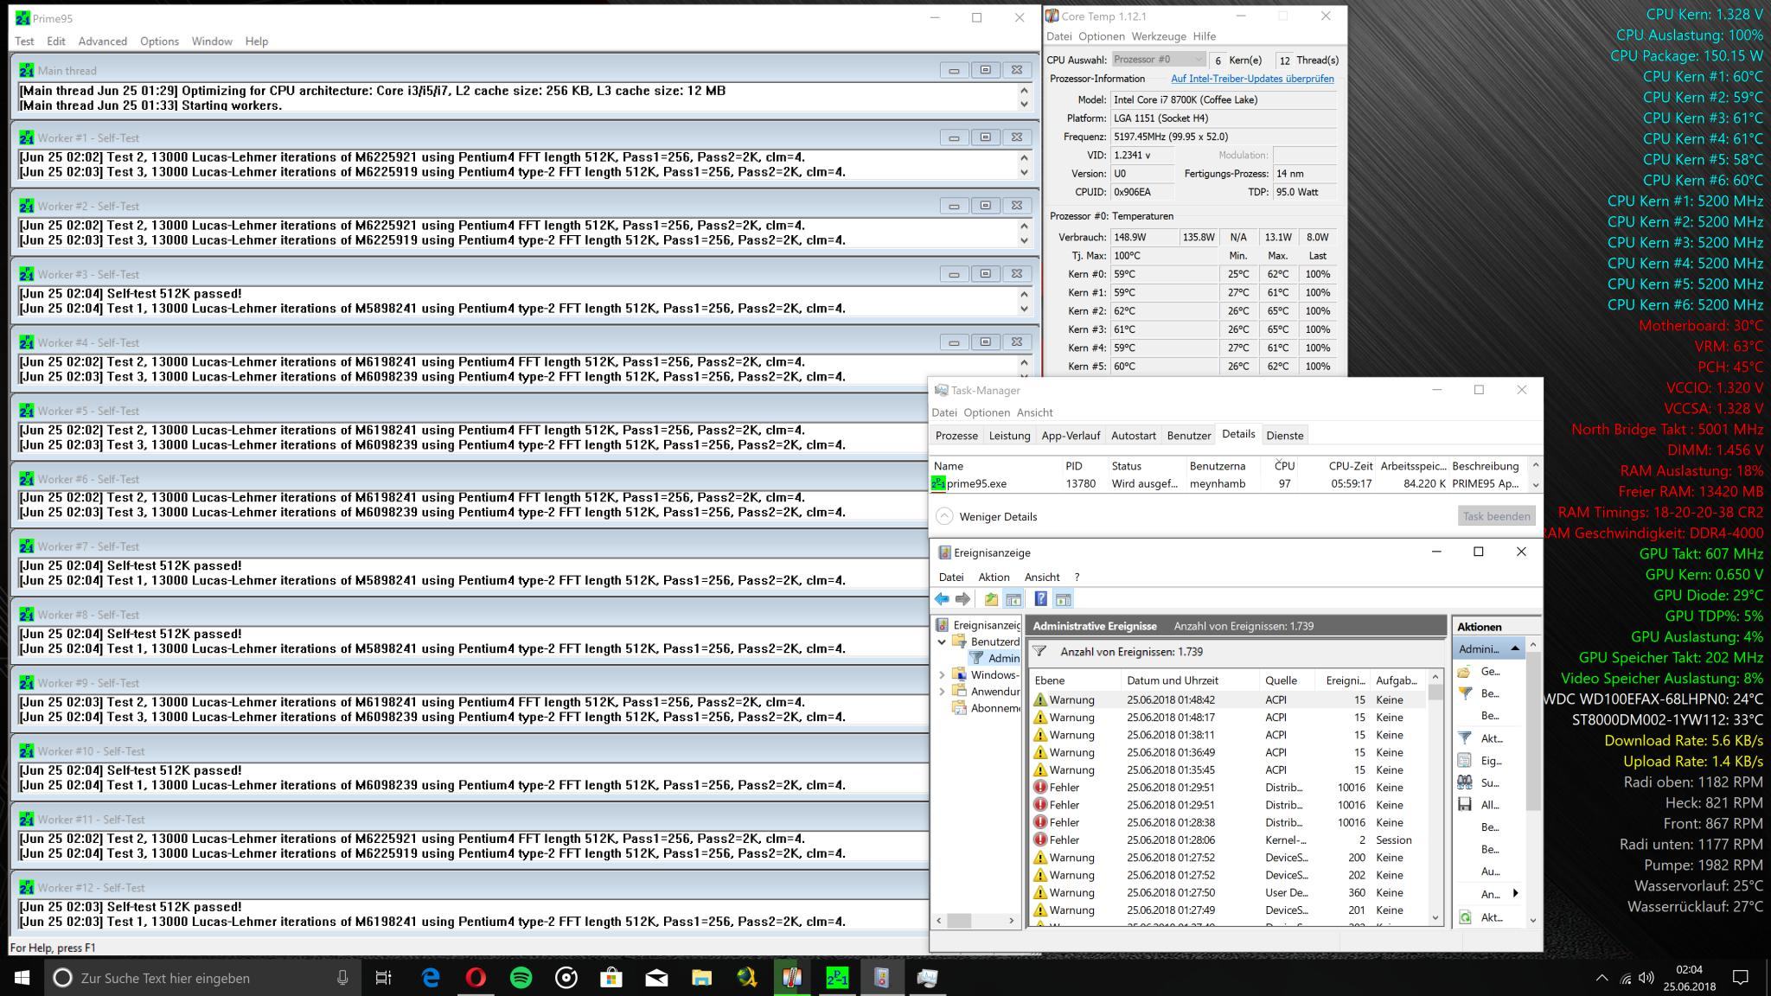Click the Prime95 taskbar icon
The height and width of the screenshot is (996, 1771).
tap(837, 978)
